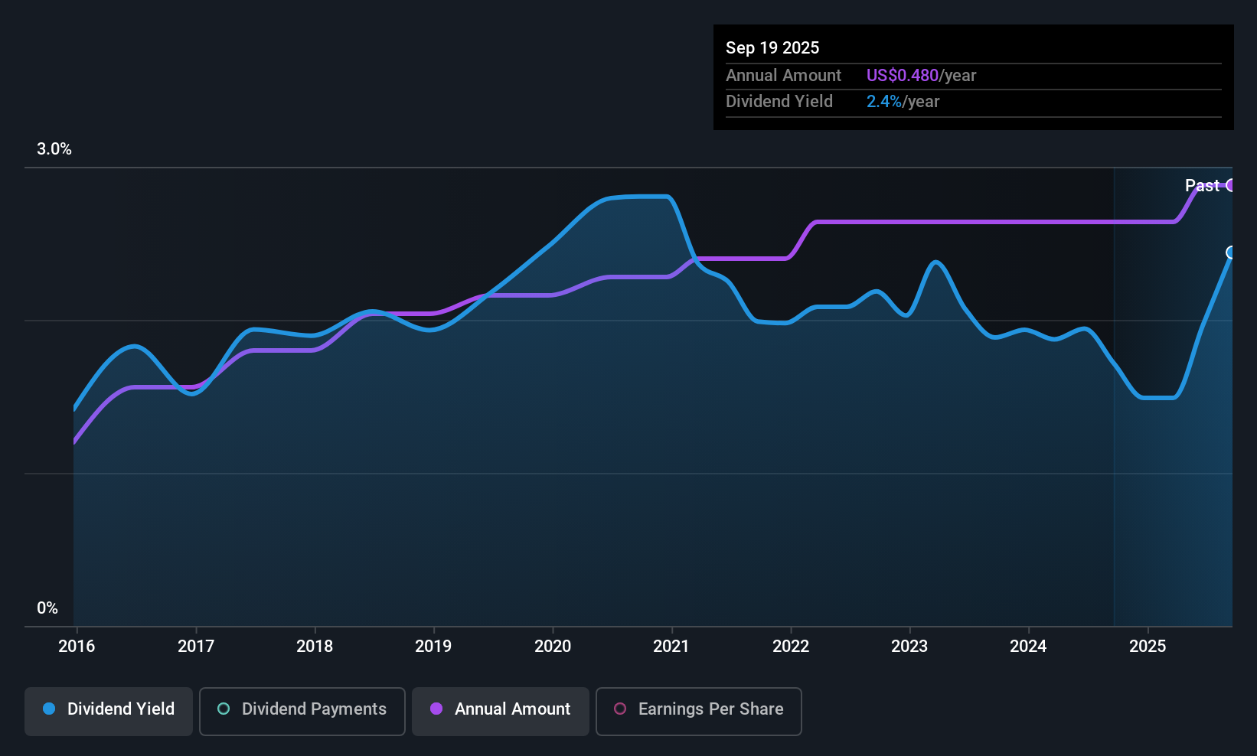The height and width of the screenshot is (756, 1257).
Task: Select the 2016 label on the x-axis
Action: point(77,646)
